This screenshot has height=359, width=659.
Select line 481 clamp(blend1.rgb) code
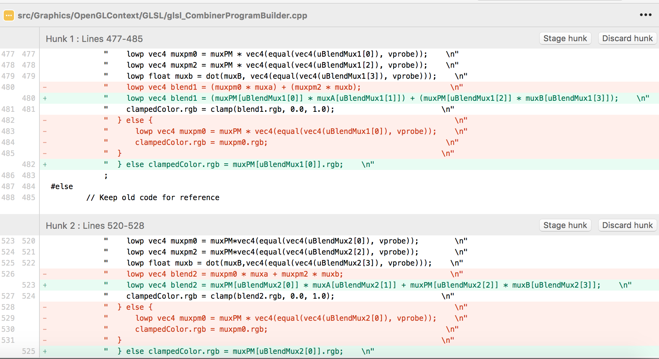pyautogui.click(x=349, y=109)
